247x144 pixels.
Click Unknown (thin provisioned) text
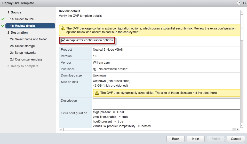(x=112, y=81)
